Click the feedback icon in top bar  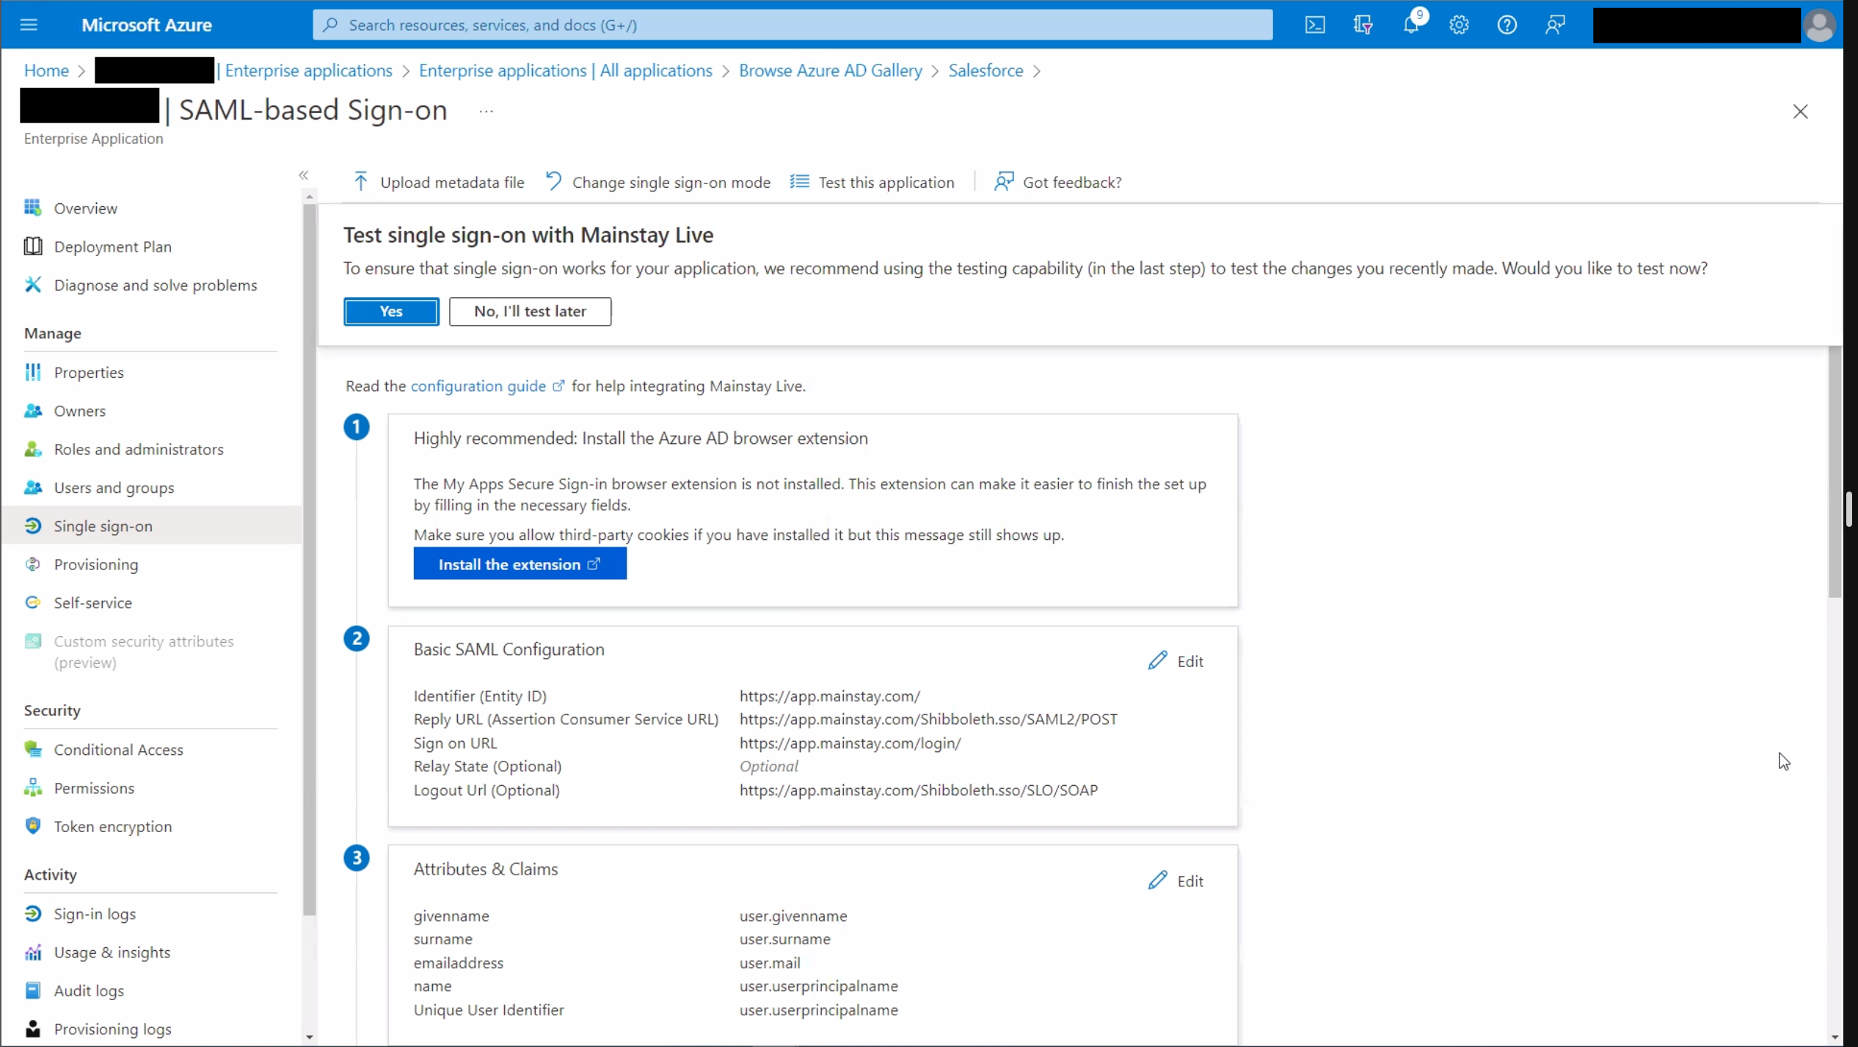tap(1555, 25)
